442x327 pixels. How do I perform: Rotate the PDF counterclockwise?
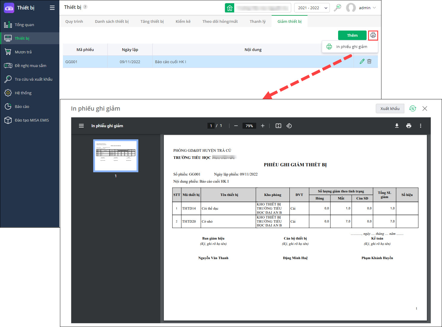289,126
